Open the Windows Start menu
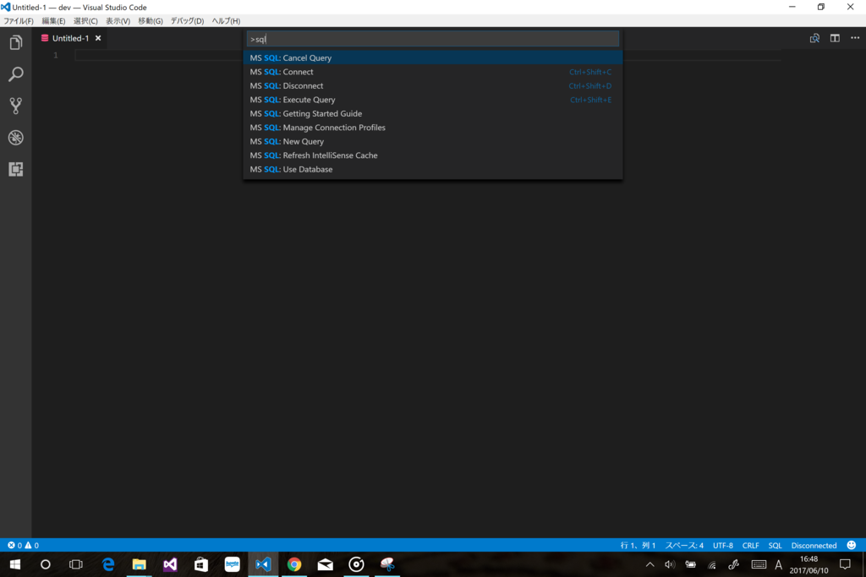This screenshot has width=866, height=577. coord(15,564)
